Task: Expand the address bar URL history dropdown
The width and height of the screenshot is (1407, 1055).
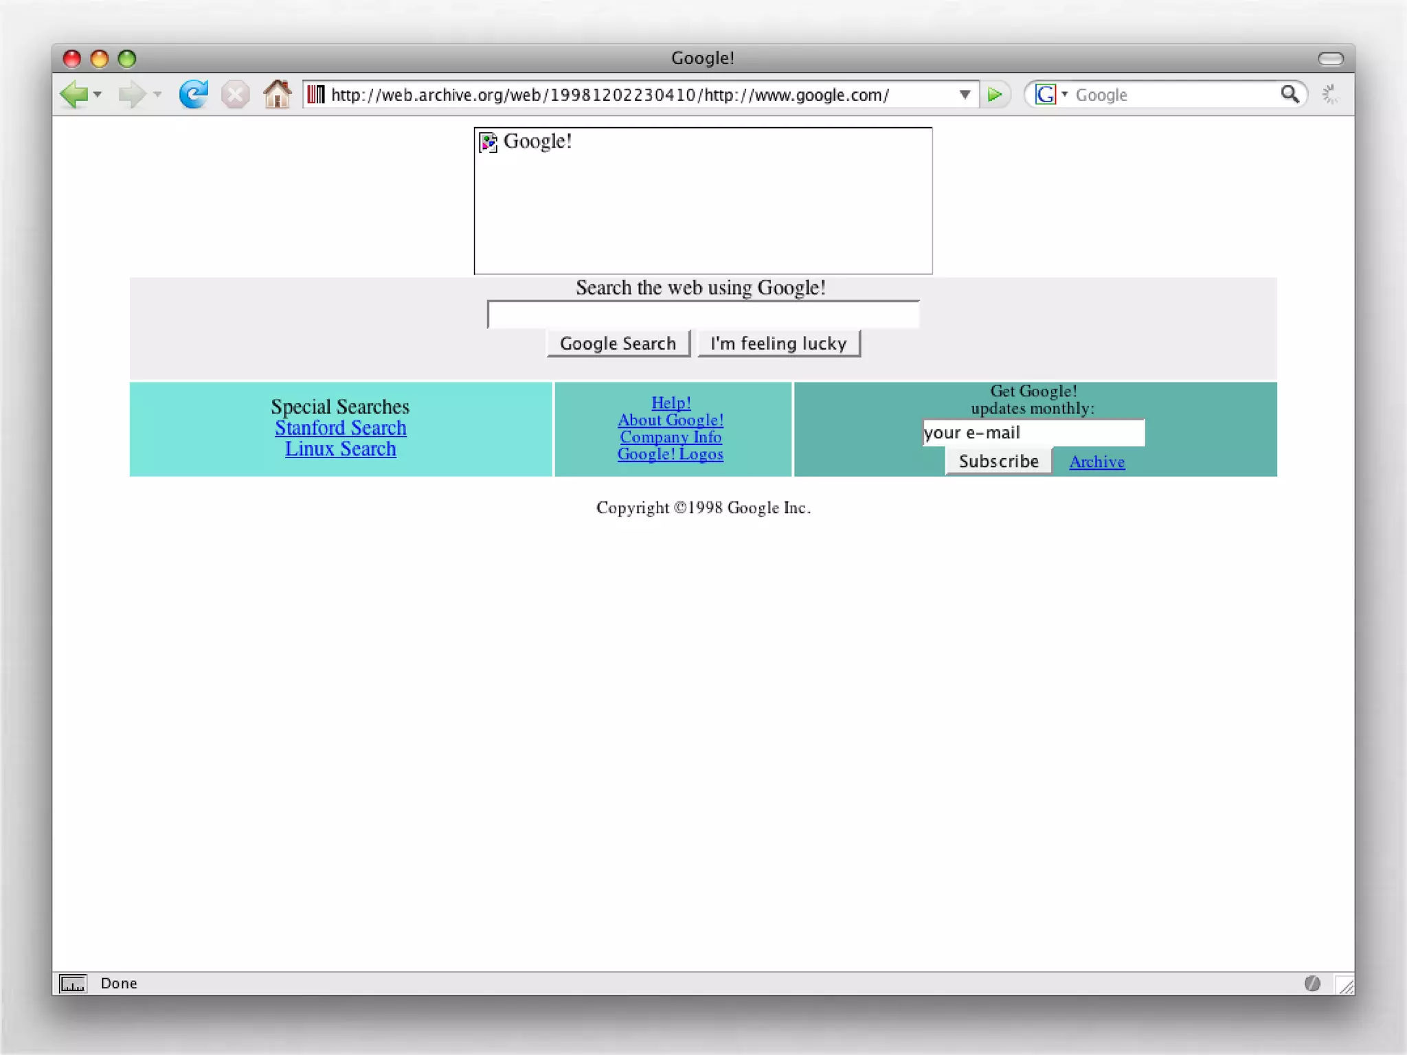Action: click(x=965, y=94)
